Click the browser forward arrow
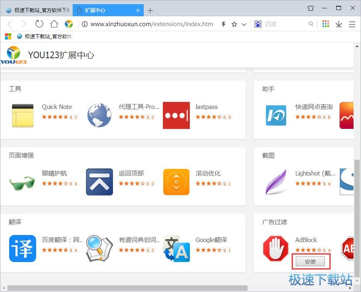This screenshot has width=361, height=292. coord(24,24)
